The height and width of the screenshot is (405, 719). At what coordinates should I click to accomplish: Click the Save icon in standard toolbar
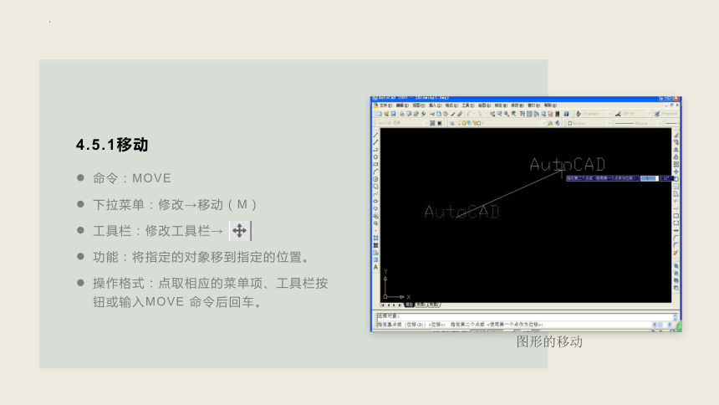393,114
